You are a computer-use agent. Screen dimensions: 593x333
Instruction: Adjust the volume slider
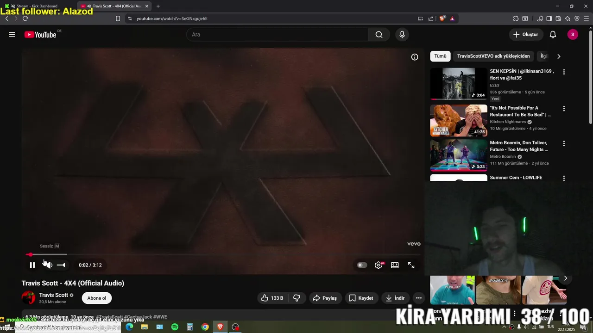tap(61, 265)
